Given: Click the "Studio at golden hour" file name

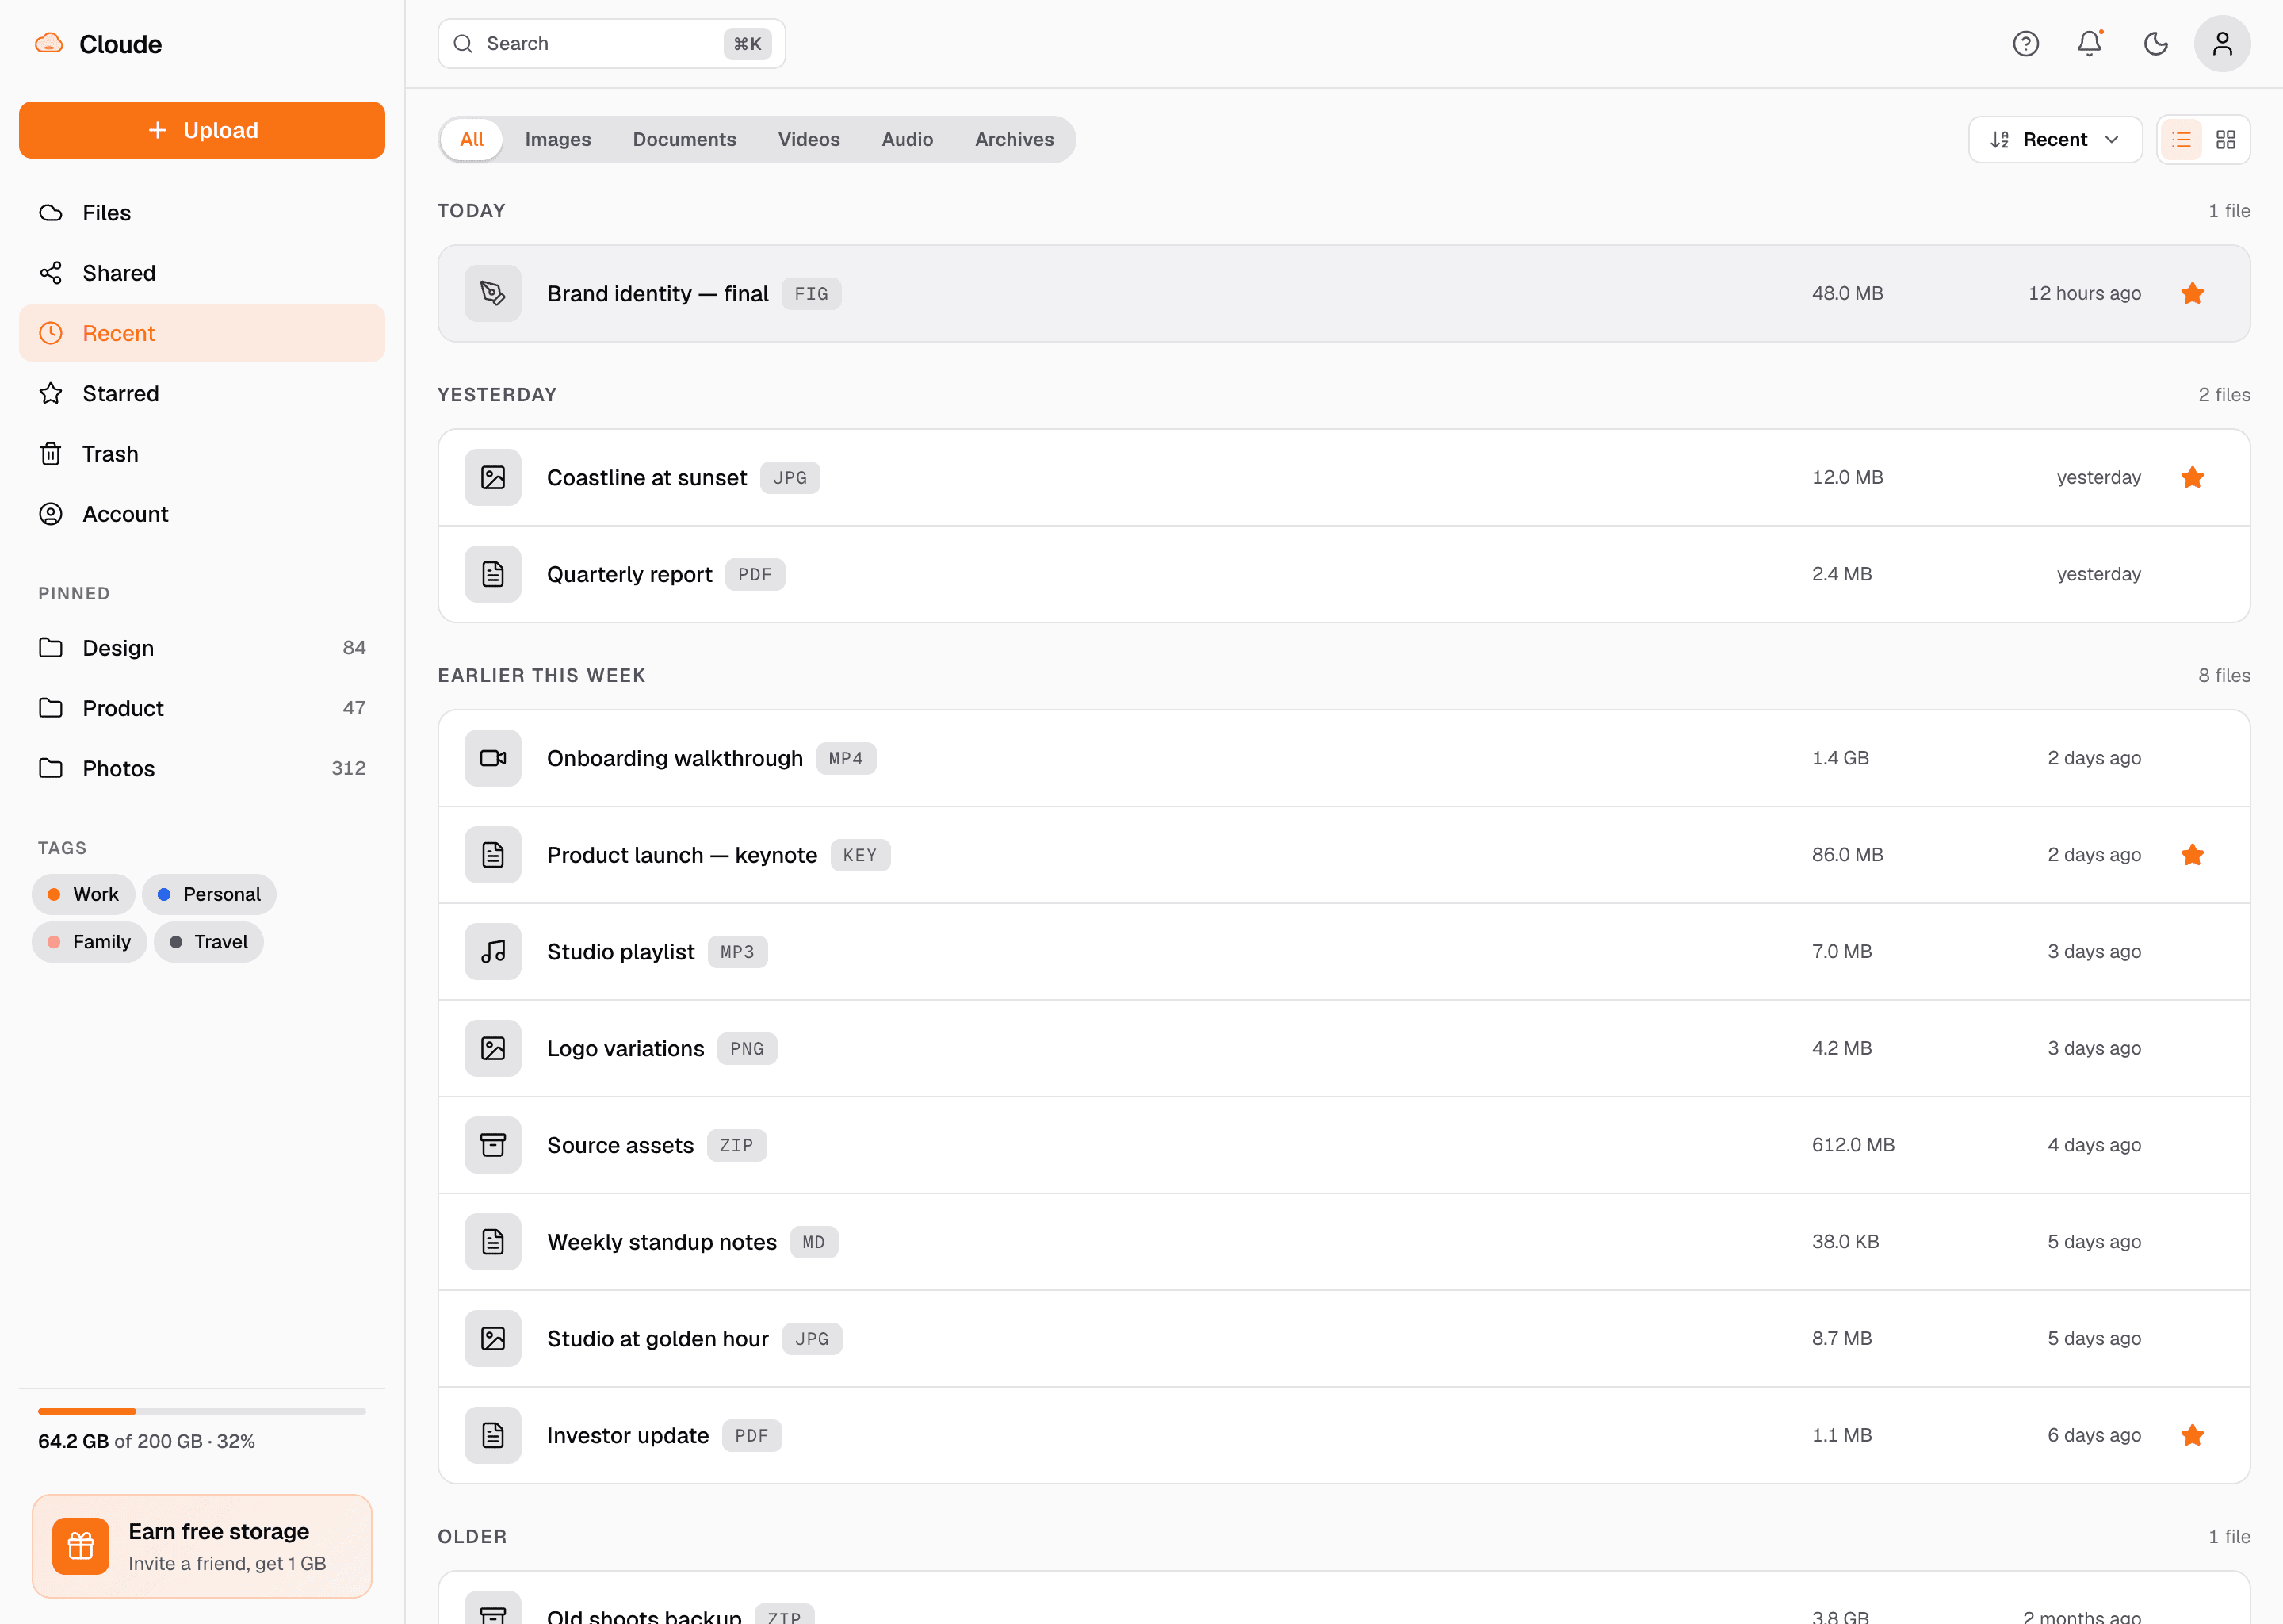Looking at the screenshot, I should [x=658, y=1338].
